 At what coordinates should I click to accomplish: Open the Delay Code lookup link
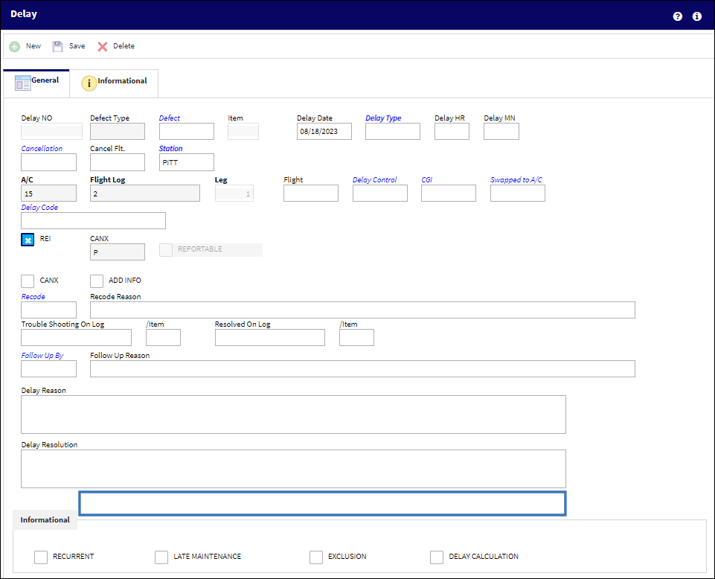(39, 207)
